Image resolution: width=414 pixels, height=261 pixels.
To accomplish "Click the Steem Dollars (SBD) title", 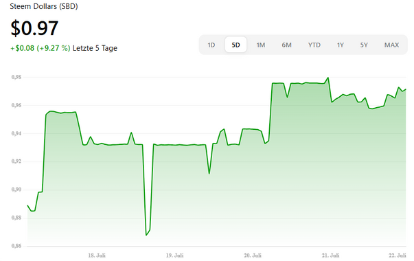I will (44, 6).
